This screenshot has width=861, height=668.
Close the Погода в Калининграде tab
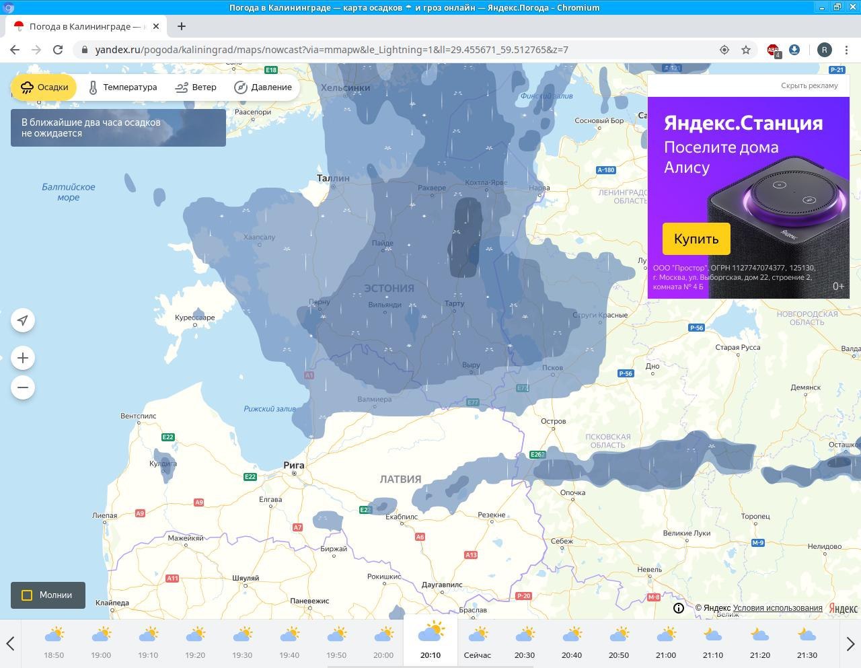[156, 26]
